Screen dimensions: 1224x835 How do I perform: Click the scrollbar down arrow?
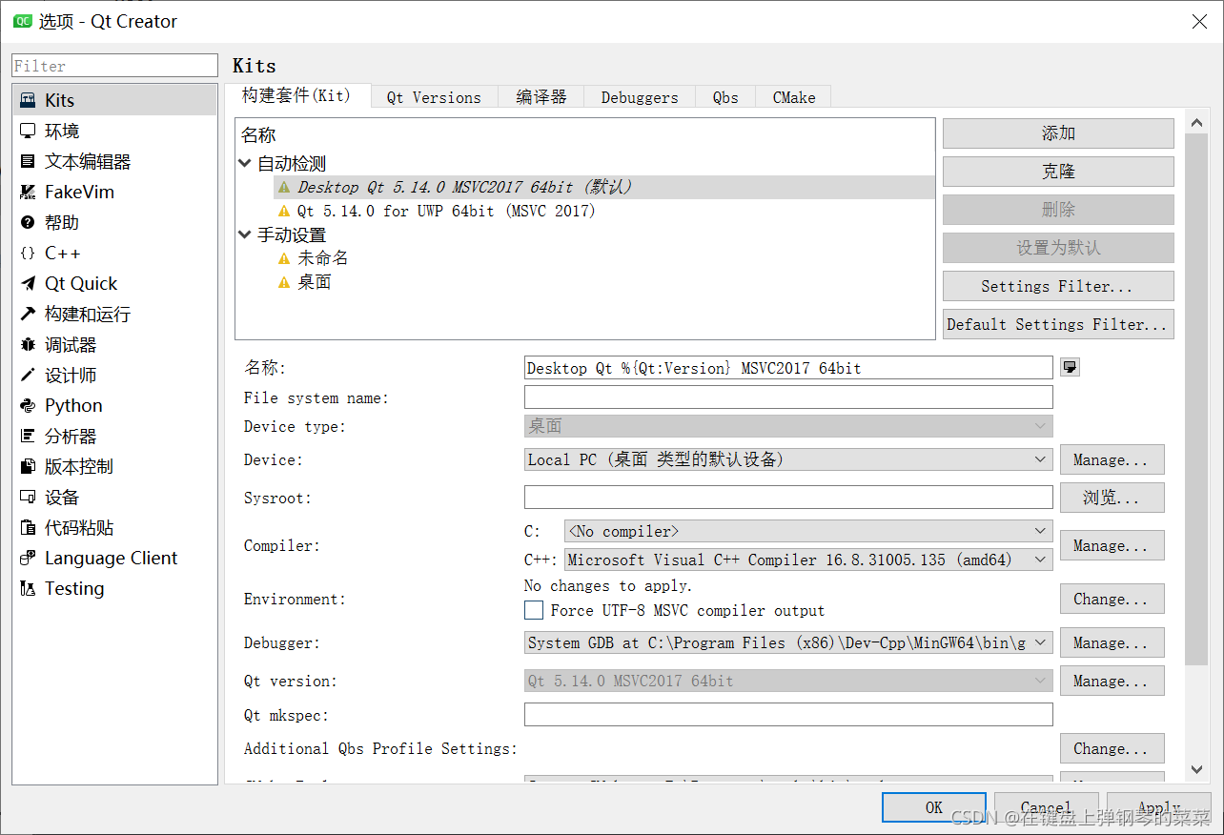pos(1197,769)
